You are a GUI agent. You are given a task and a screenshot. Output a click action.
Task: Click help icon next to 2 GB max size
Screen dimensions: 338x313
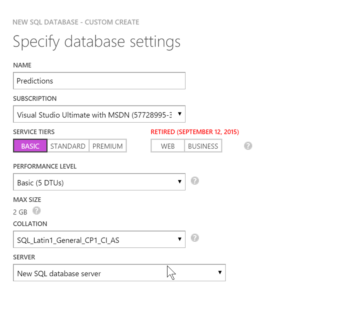[x=37, y=211]
